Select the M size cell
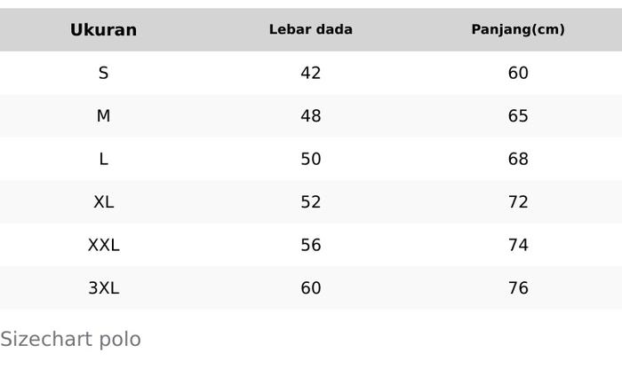622x369 pixels. [103, 116]
